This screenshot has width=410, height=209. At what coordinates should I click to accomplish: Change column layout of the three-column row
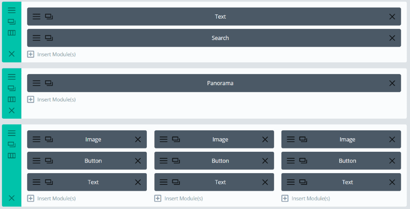[x=12, y=155]
